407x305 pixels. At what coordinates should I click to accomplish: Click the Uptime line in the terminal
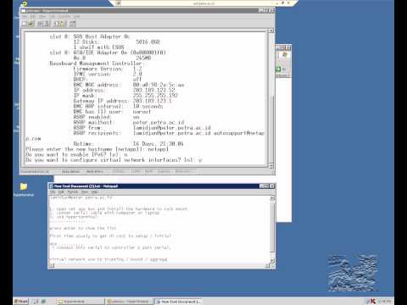pos(128,144)
